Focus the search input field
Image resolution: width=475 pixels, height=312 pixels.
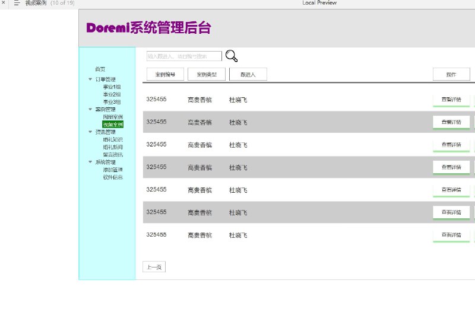click(x=184, y=56)
